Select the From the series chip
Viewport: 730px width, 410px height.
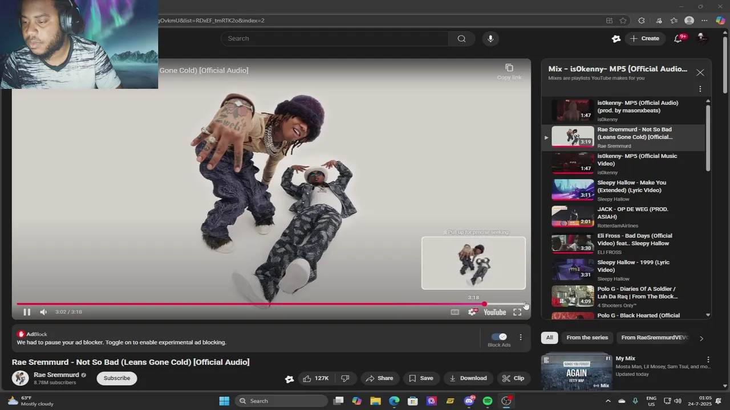(x=587, y=338)
